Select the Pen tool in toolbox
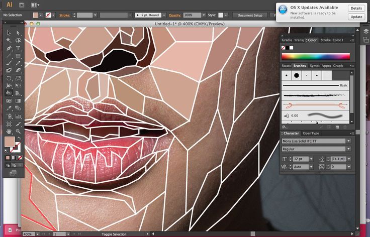 [9, 48]
